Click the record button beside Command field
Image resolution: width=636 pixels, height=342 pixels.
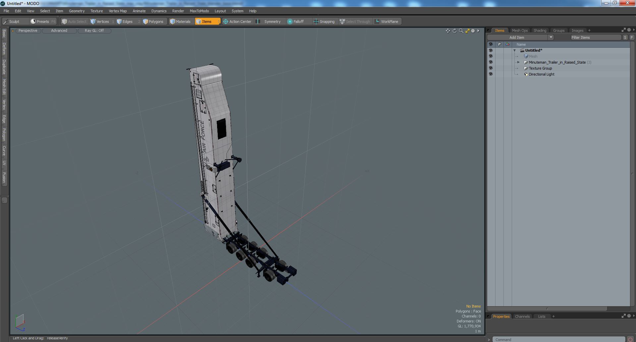point(630,339)
